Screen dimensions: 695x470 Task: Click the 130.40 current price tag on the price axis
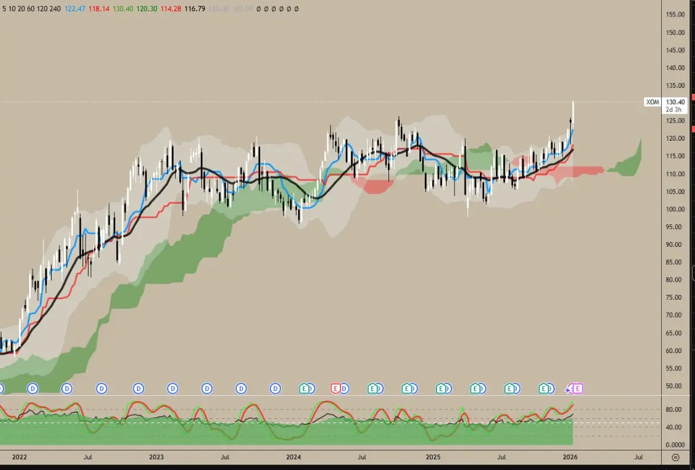[x=675, y=102]
